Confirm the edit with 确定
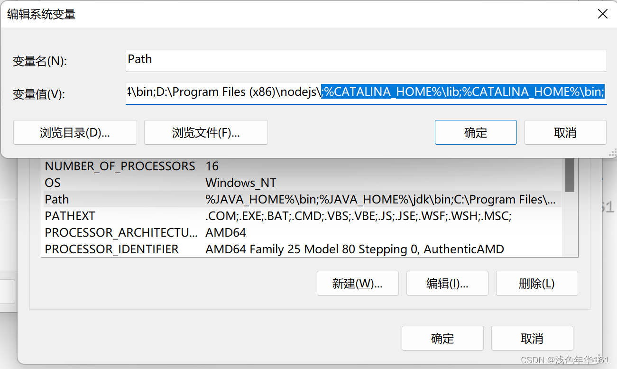 point(475,132)
